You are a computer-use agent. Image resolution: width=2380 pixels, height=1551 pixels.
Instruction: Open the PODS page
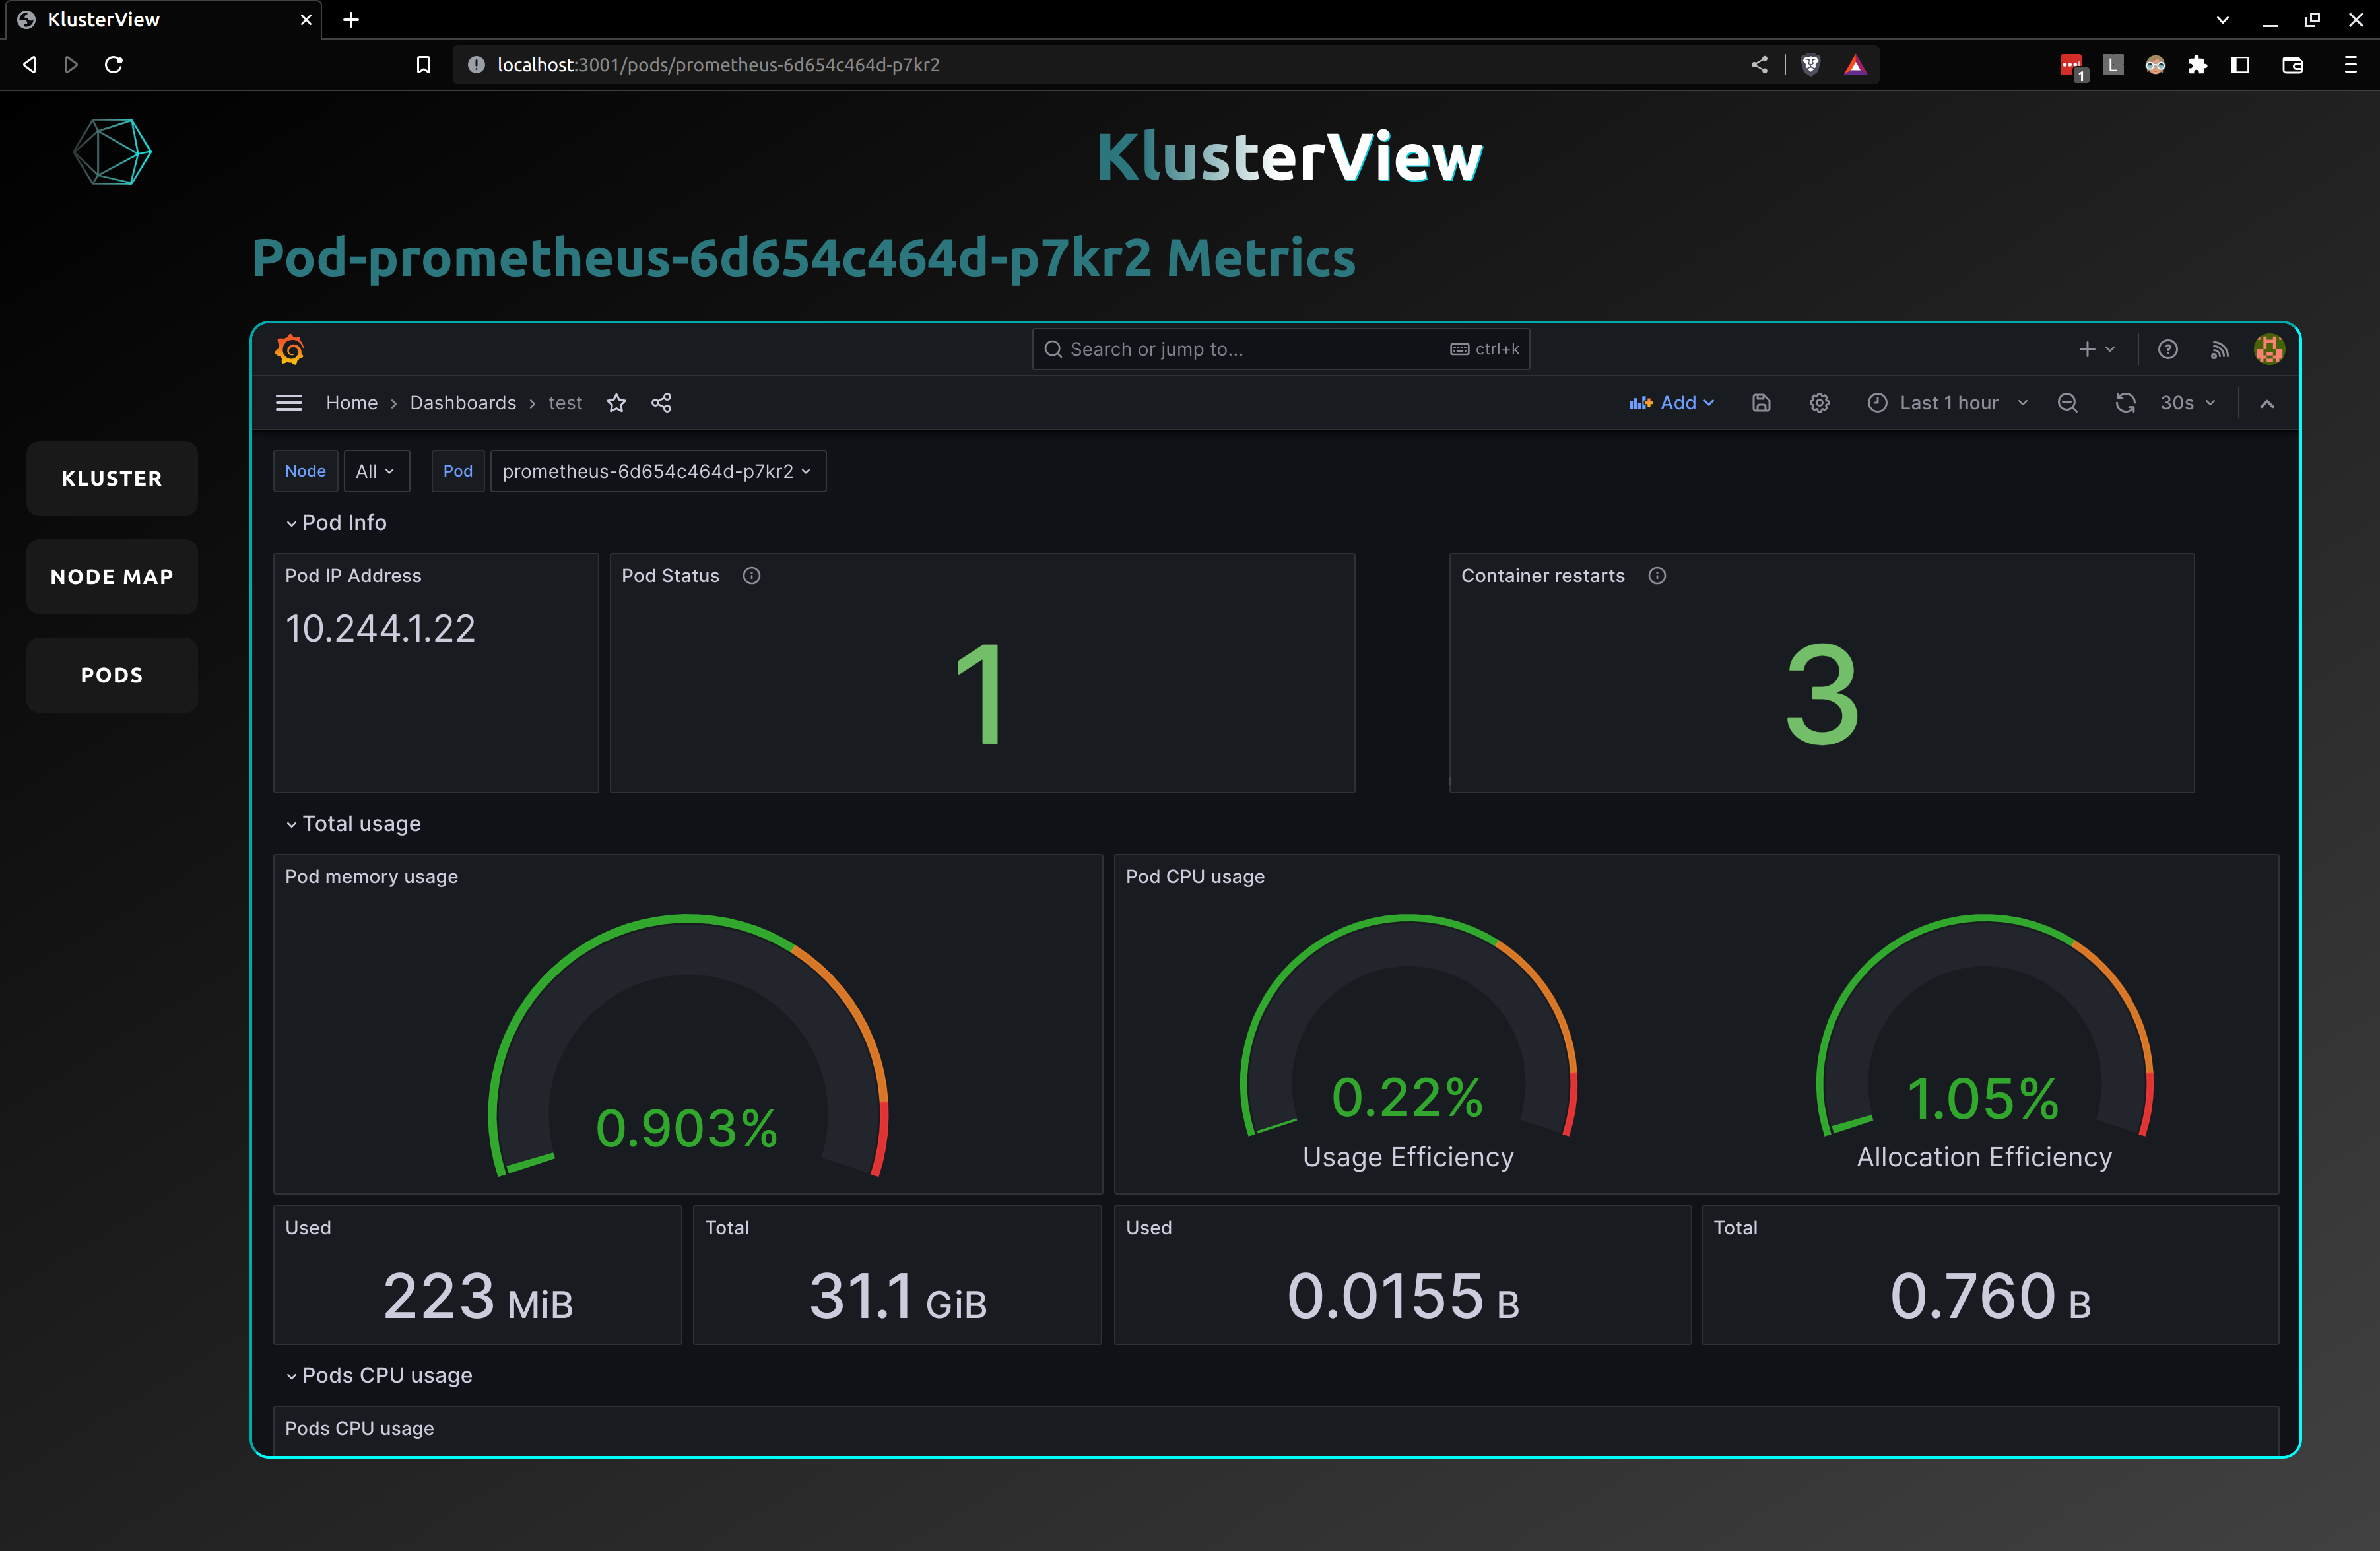(112, 675)
